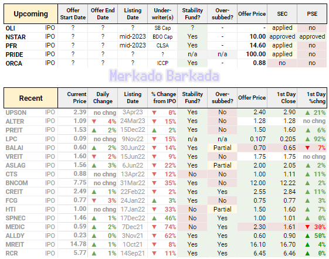
Task: Select the PFR ticker row label
Action: [11, 46]
